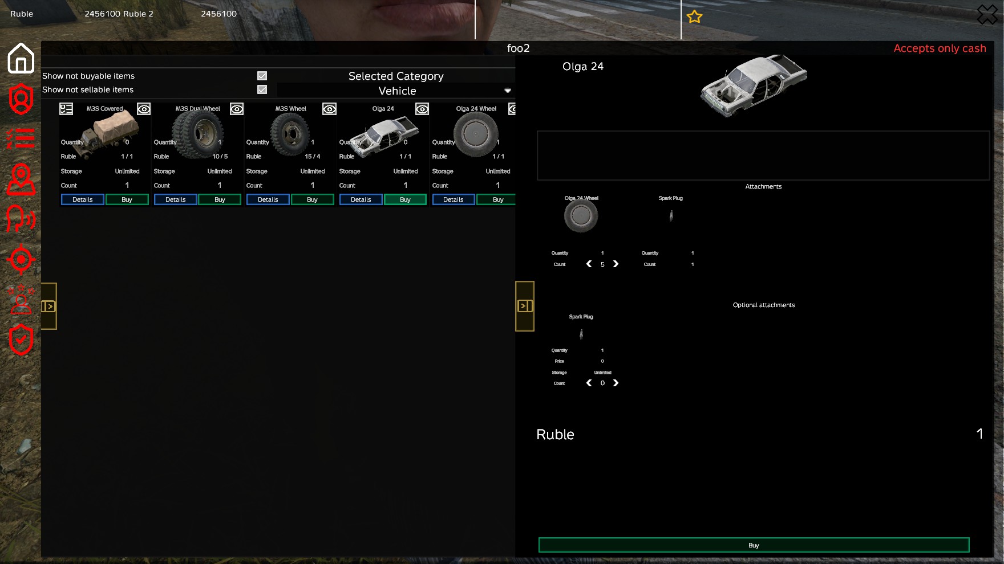Toggle Show not buyable items checkbox

pos(262,76)
